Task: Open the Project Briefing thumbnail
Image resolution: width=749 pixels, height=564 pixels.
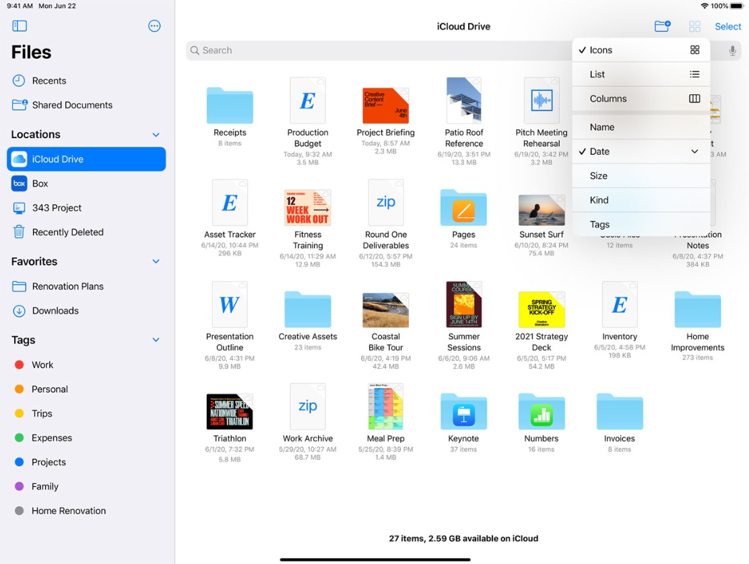Action: 385,106
